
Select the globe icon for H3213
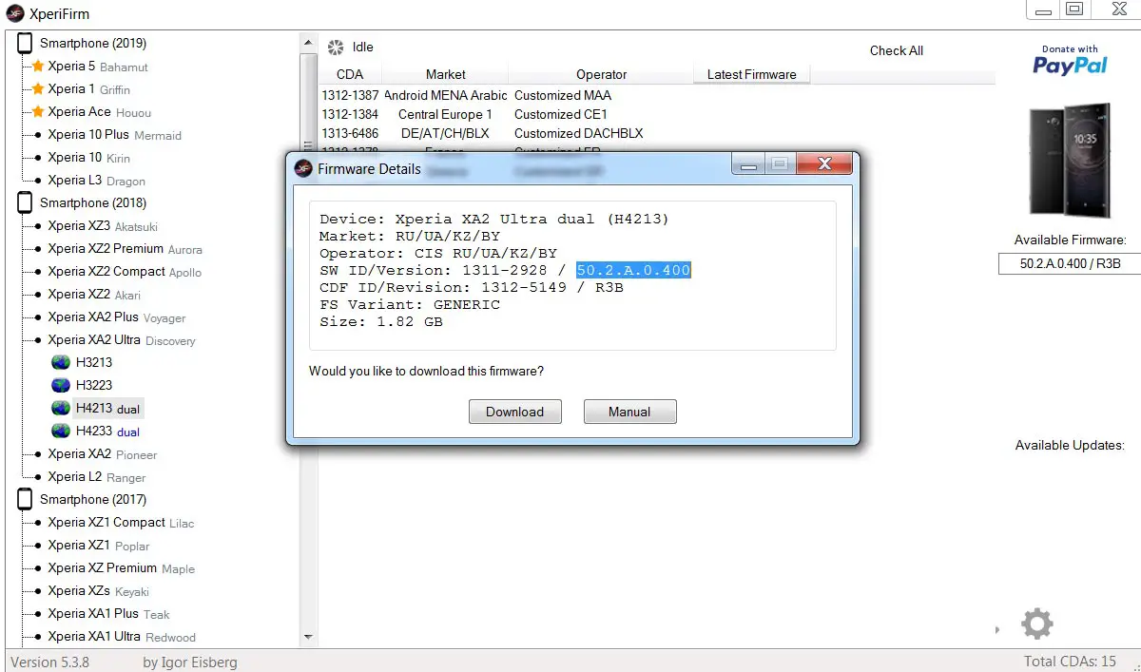point(61,362)
